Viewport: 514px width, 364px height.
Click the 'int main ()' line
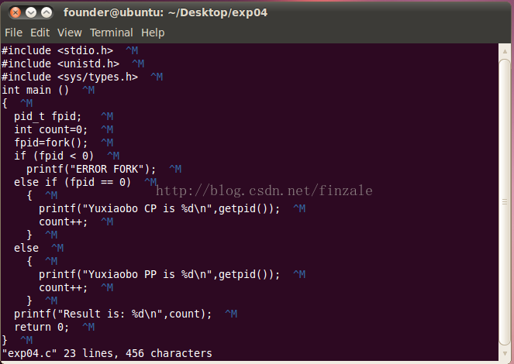[x=35, y=90]
